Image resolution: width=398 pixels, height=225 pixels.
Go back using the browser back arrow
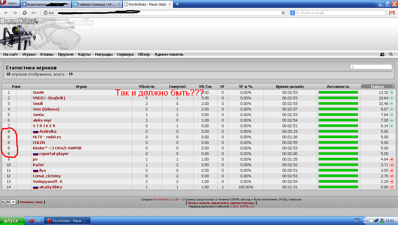tap(6, 13)
